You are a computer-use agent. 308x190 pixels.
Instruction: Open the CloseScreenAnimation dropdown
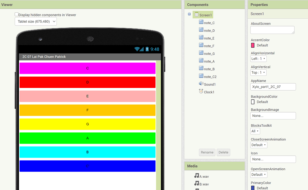[259, 145]
